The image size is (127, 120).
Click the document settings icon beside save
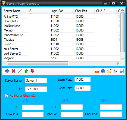116,71
